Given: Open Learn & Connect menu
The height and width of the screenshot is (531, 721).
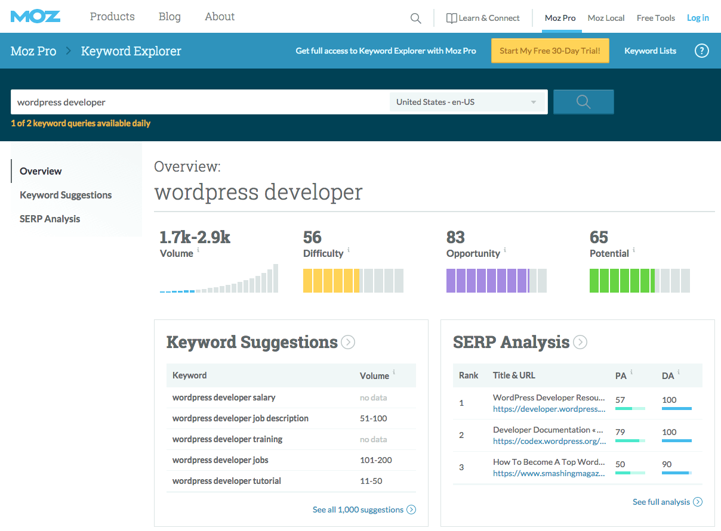Looking at the screenshot, I should coord(483,18).
